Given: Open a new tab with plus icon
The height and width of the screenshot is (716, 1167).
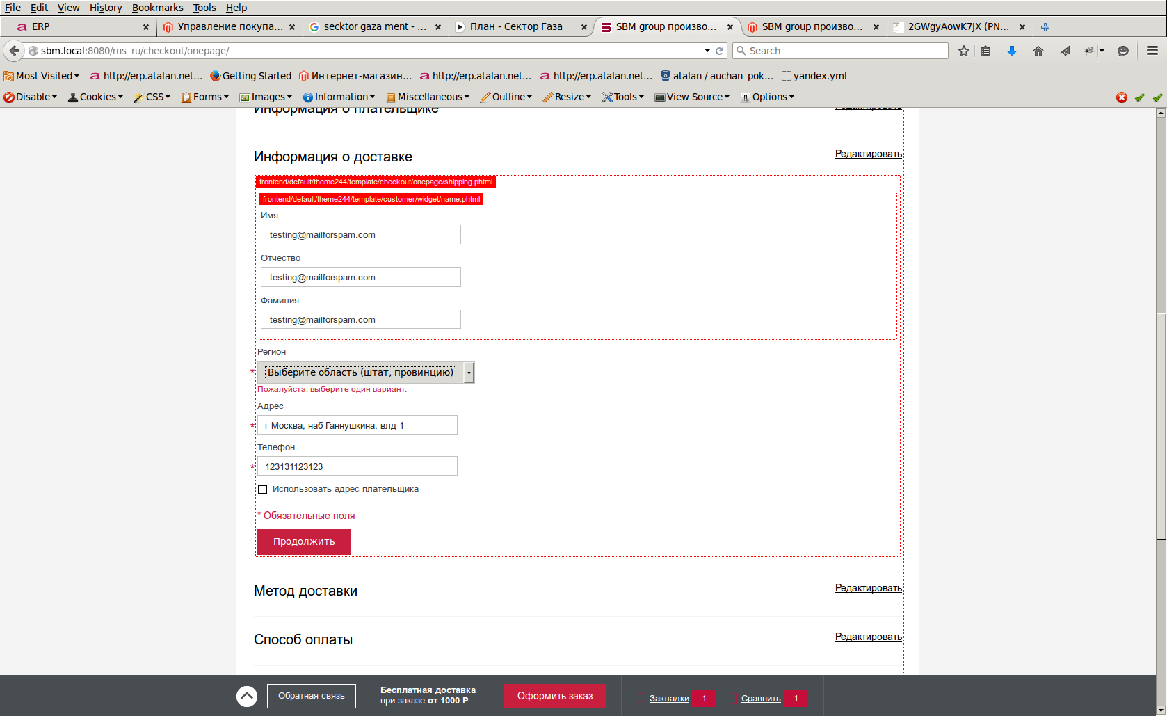Looking at the screenshot, I should pos(1045,27).
